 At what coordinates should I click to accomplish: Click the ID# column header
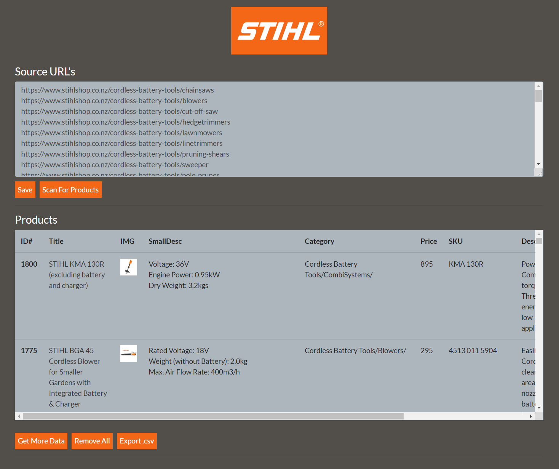tap(27, 241)
